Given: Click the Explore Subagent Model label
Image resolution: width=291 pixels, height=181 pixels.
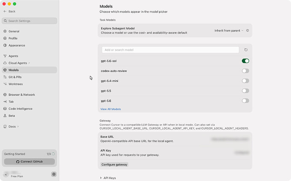Looking at the screenshot, I should pos(118,28).
